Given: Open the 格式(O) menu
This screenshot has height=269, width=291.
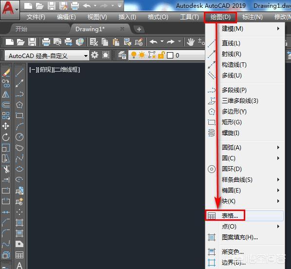Looking at the screenshot, I should click(x=158, y=17).
